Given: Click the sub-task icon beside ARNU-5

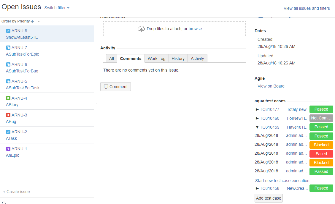Looking at the screenshot, I should [8, 81].
